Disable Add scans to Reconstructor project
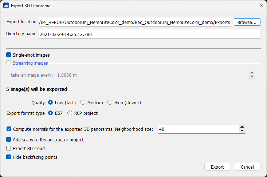267x177 pixels. point(9,140)
